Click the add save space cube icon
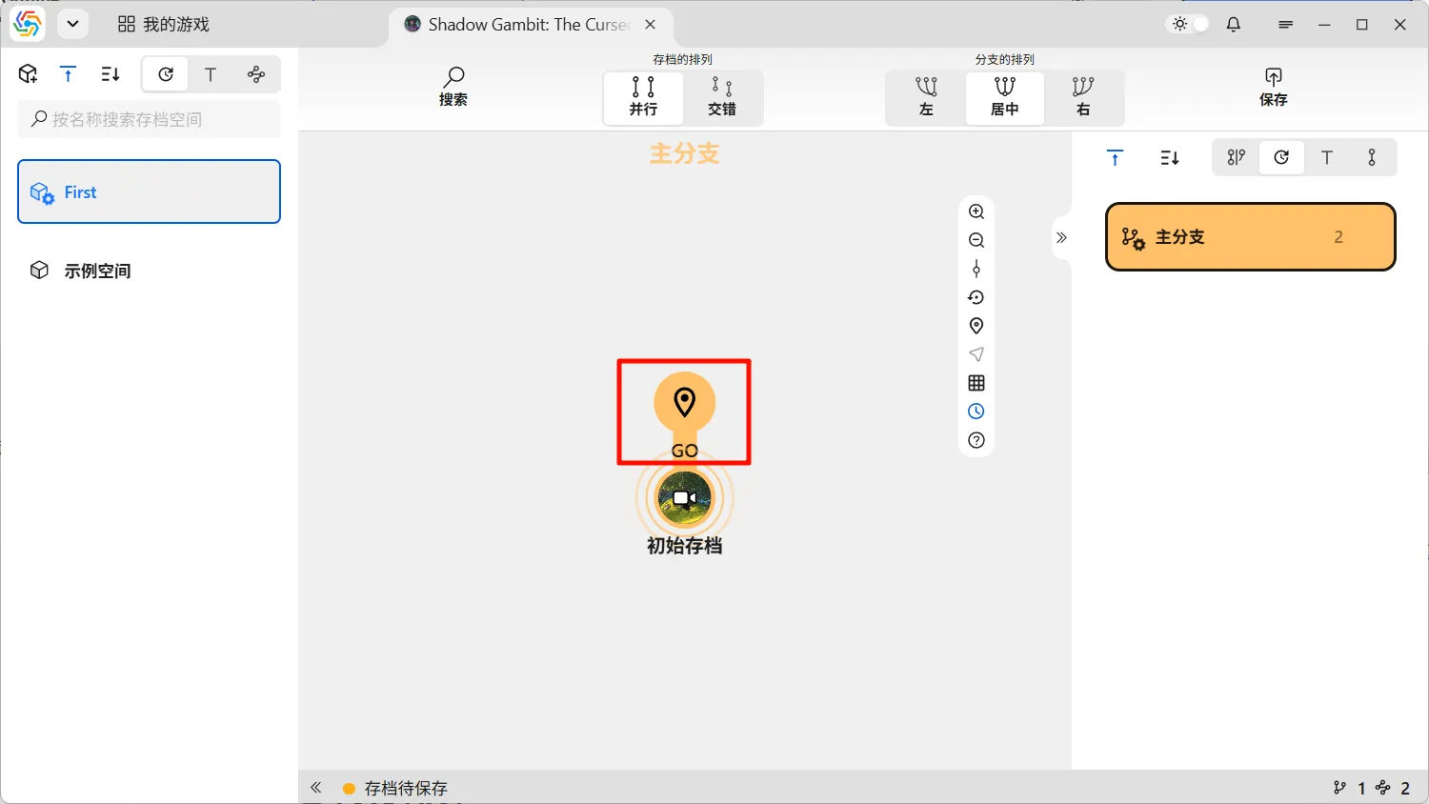Screen dimensions: 1429x804 pyautogui.click(x=28, y=74)
